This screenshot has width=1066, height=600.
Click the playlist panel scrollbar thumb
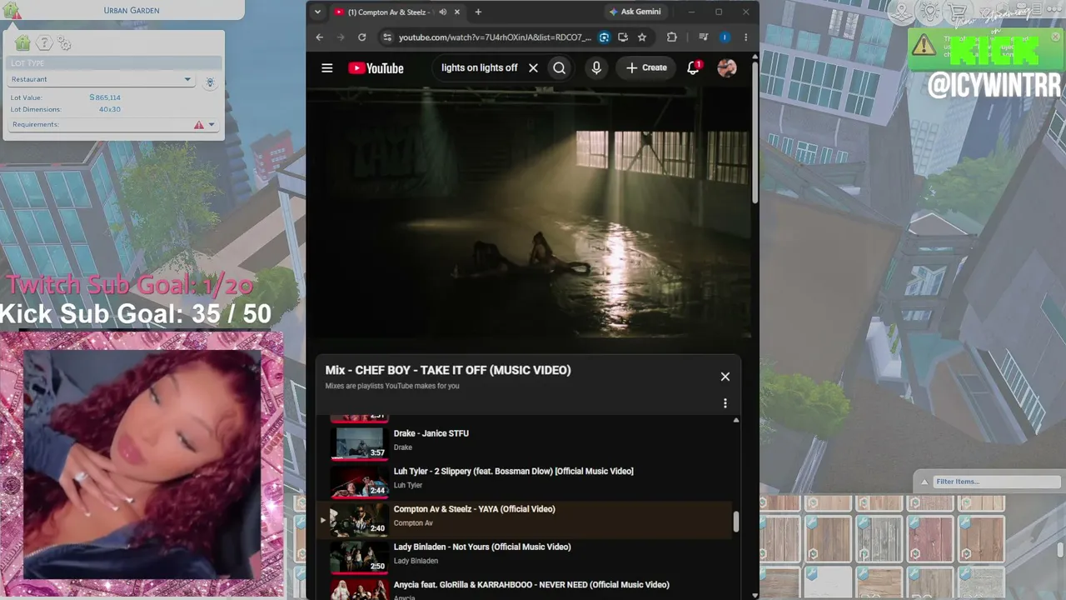click(735, 521)
